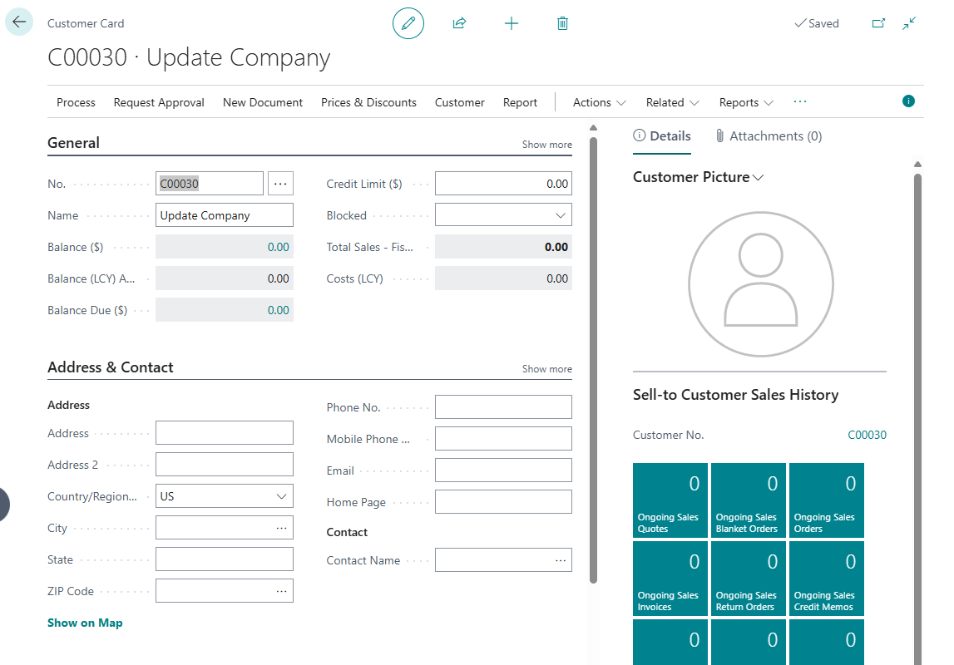Open the Ongoing Sales Credit Memos tile
The width and height of the screenshot is (954, 665).
[x=827, y=579]
